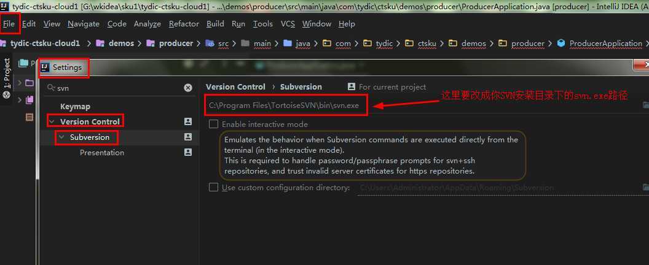This screenshot has width=649, height=265.
Task: Open the View menu
Action: point(52,24)
